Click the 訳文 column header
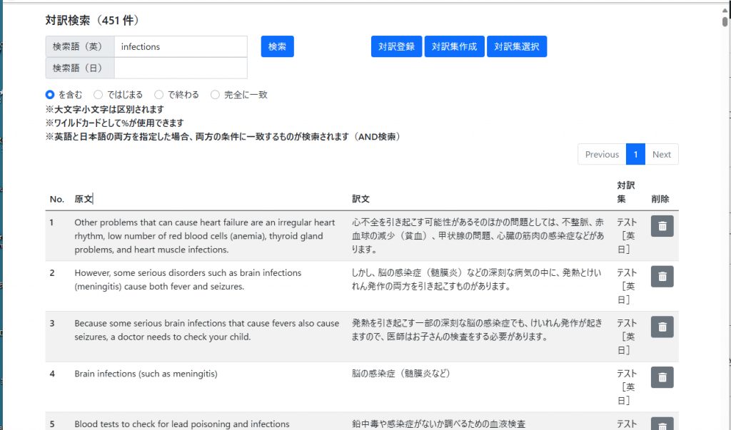Image resolution: width=731 pixels, height=430 pixels. pyautogui.click(x=361, y=199)
